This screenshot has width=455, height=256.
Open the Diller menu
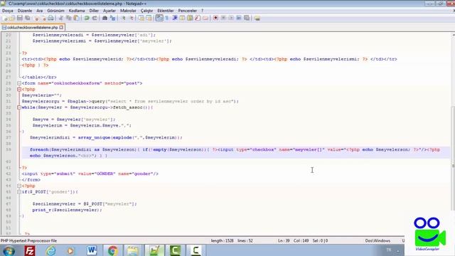pyautogui.click(x=94, y=11)
